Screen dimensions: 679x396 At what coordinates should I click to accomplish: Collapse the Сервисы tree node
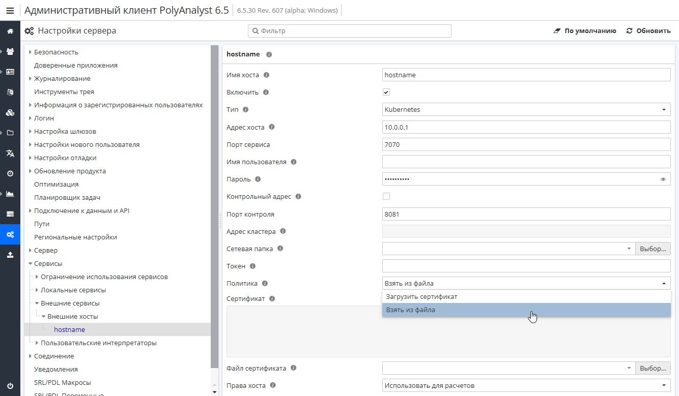tap(30, 264)
